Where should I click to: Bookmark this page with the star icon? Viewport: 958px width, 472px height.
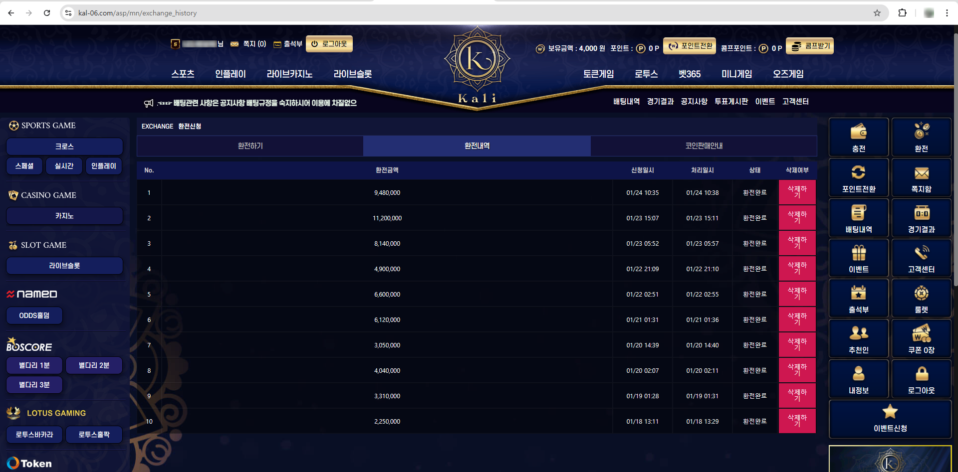(x=877, y=13)
